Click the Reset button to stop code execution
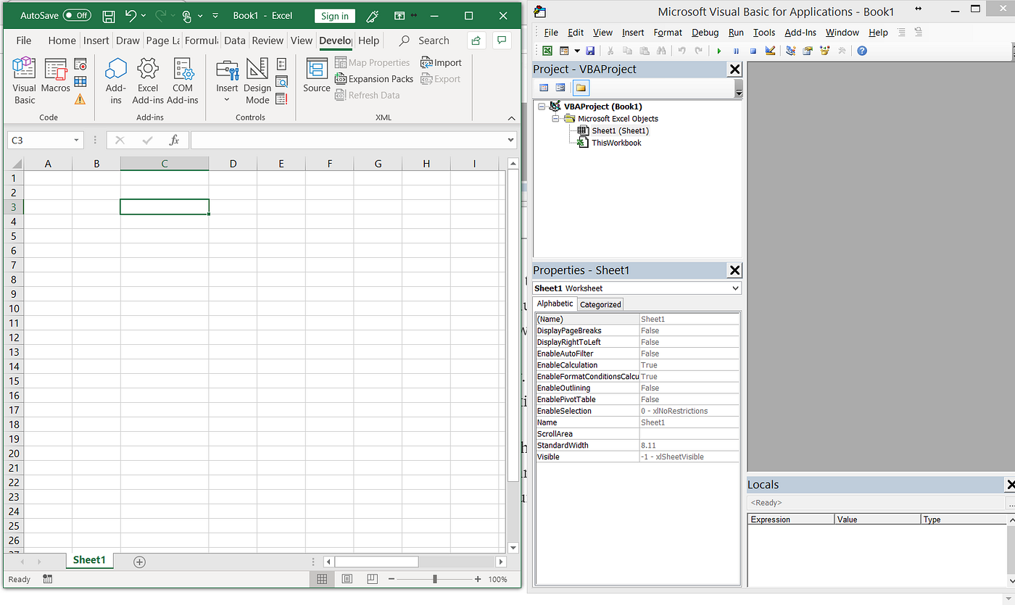The width and height of the screenshot is (1015, 605). (x=752, y=50)
